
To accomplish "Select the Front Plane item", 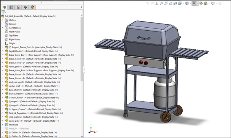I will (14, 31).
